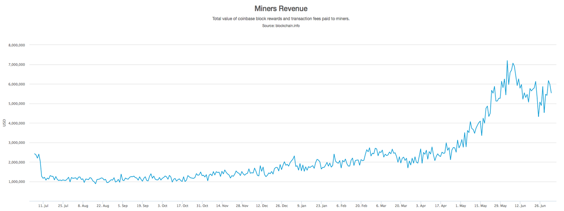Click the "6. Feb" date label
Screen dimensions: 564x211
(x=342, y=205)
